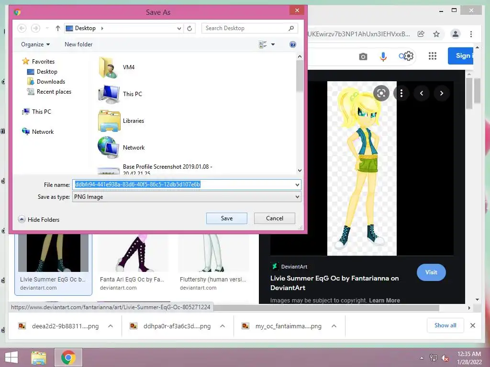
Task: Open view options dropdown arrow
Action: (x=273, y=44)
